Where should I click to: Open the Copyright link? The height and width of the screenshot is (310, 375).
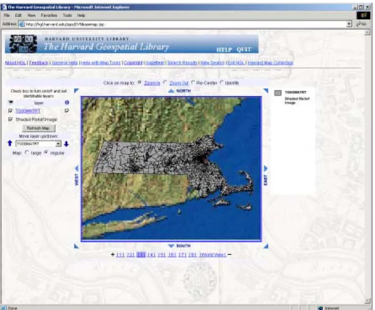[133, 63]
